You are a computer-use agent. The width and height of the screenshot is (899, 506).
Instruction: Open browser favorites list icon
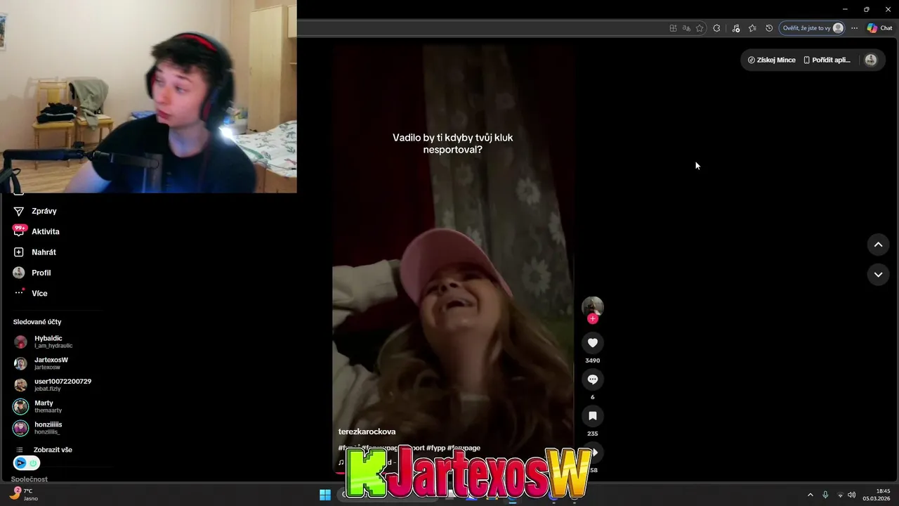752,28
